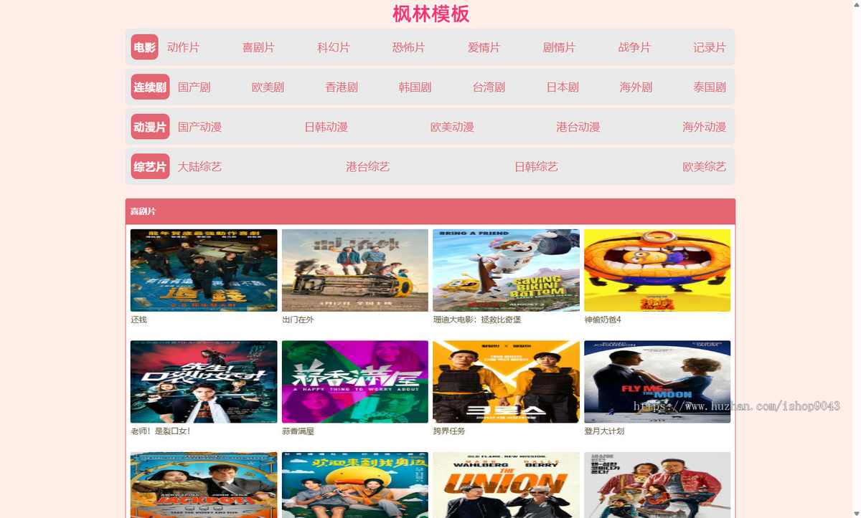This screenshot has width=861, height=518.
Task: Click the 老师！是裂口女！ title text
Action: click(161, 431)
